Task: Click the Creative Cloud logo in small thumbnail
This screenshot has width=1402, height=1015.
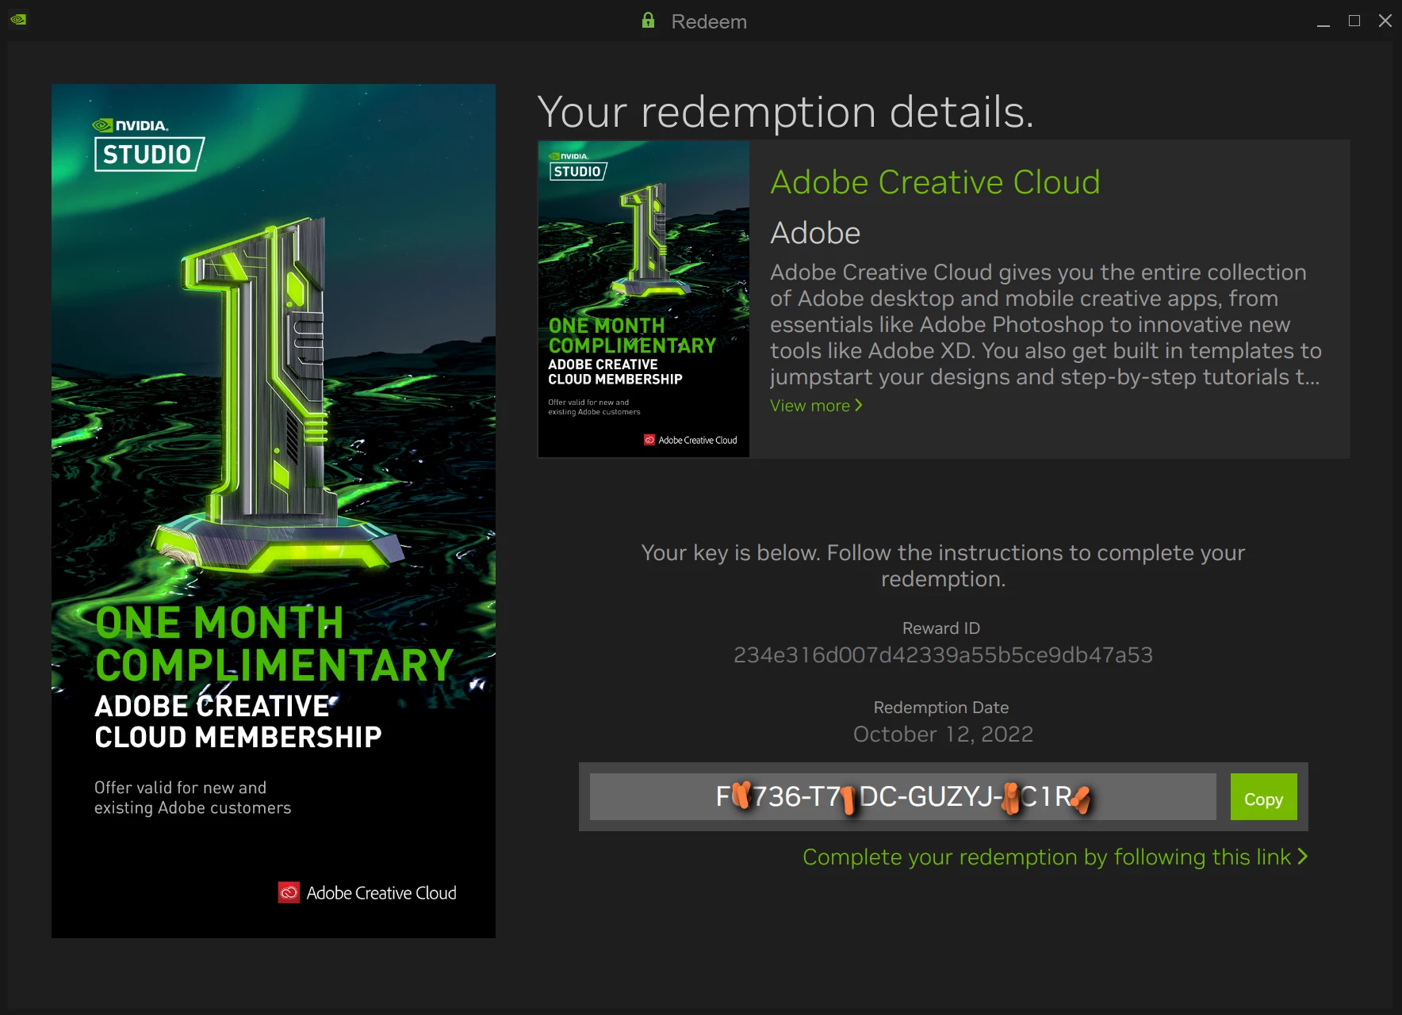Action: (x=691, y=440)
